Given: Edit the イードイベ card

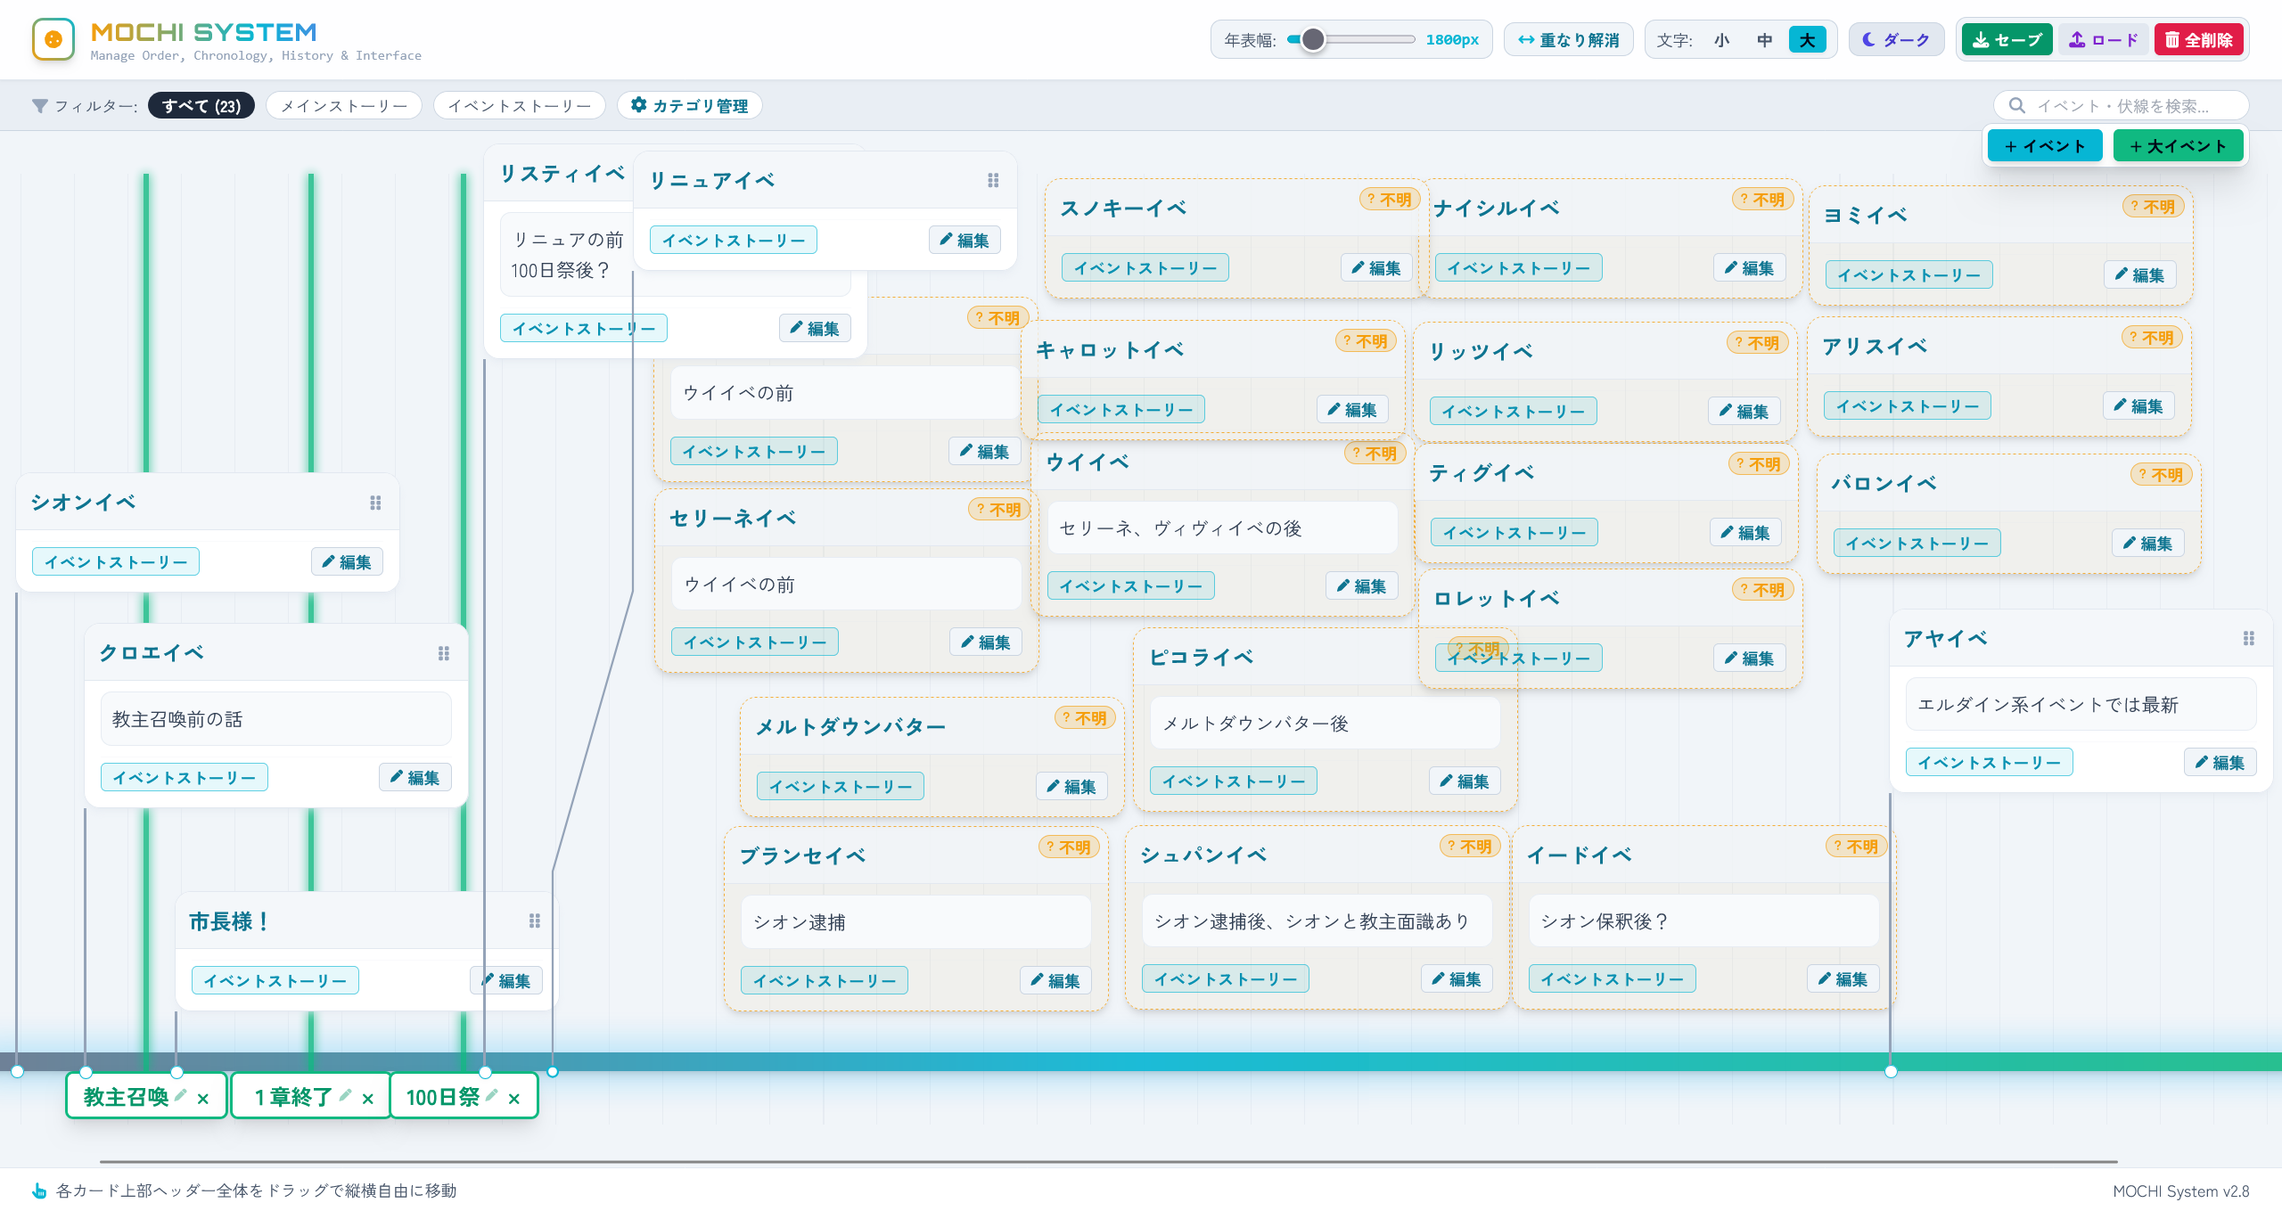Looking at the screenshot, I should tap(1843, 978).
